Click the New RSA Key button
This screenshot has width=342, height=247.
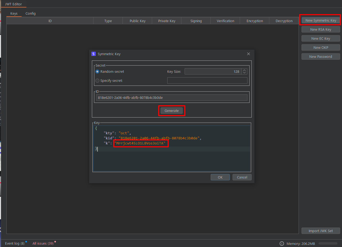pos(321,30)
